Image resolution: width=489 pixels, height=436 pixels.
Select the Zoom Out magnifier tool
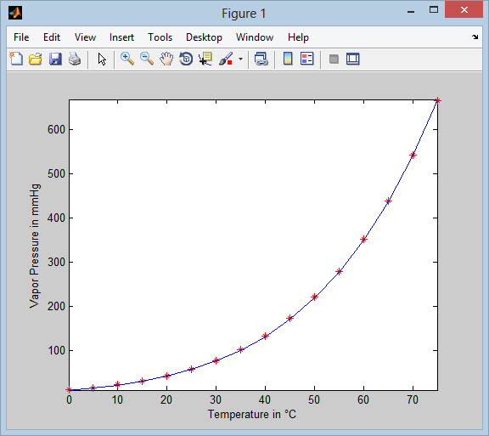pyautogui.click(x=147, y=59)
